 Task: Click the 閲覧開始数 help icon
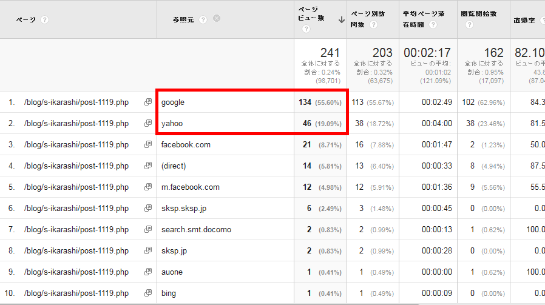coord(469,25)
